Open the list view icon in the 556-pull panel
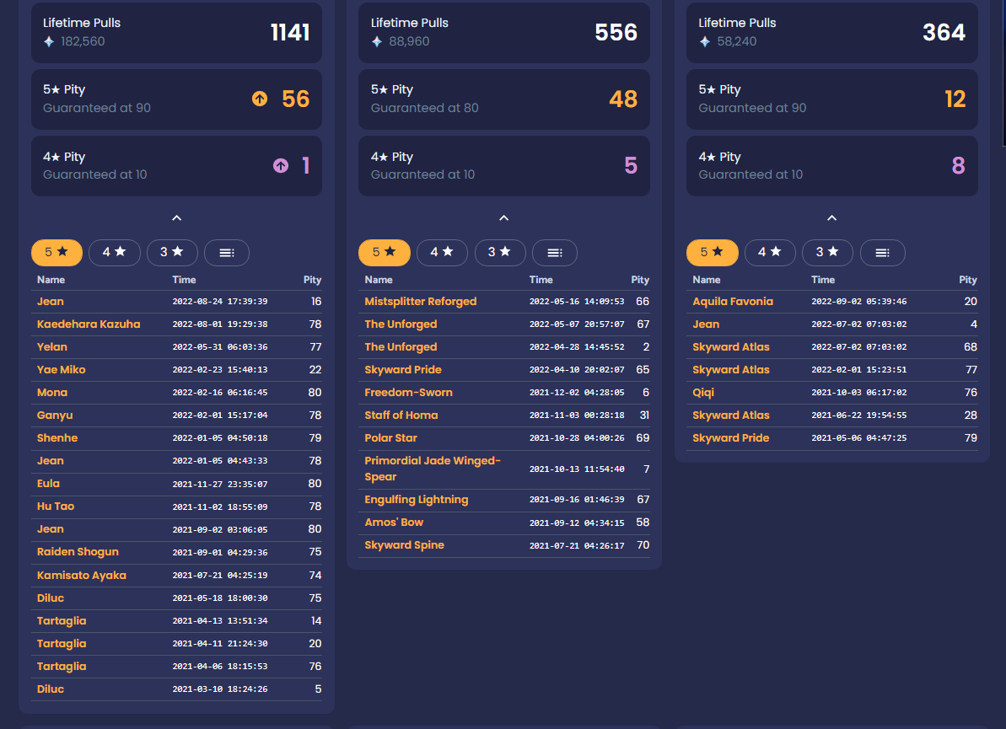This screenshot has width=1006, height=729. 555,253
